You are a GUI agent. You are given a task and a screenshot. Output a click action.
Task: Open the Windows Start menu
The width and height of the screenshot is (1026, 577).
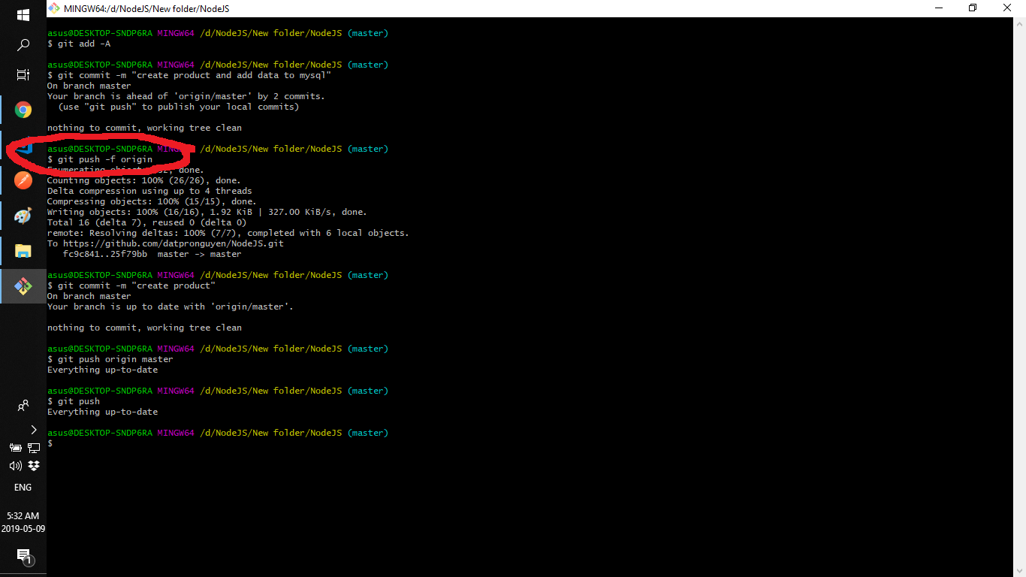pyautogui.click(x=23, y=15)
